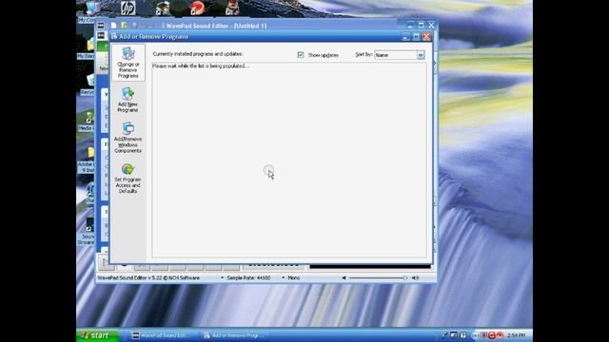Click the red swirl desktop shortcut icon
Screen dimensions: 609x342
197,8
